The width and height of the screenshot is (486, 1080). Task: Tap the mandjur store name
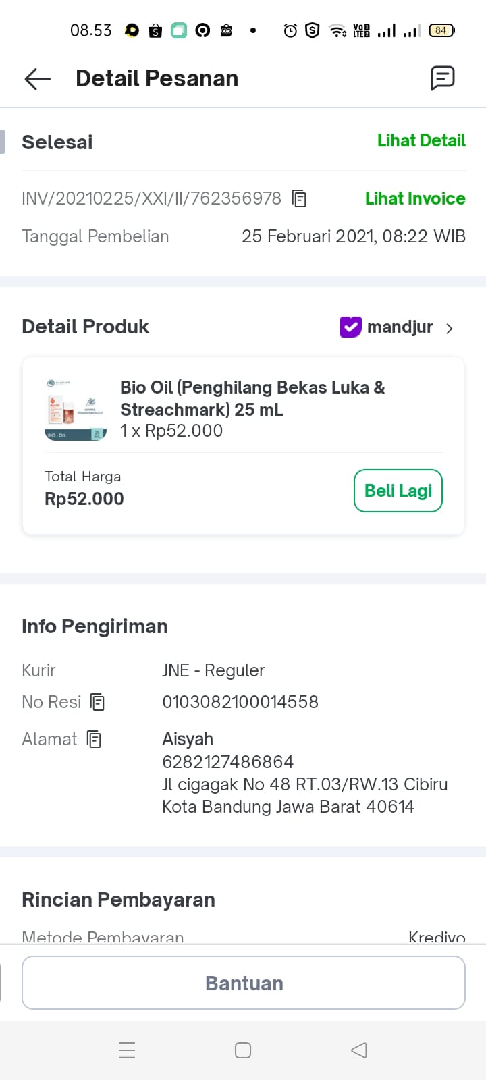pos(400,327)
